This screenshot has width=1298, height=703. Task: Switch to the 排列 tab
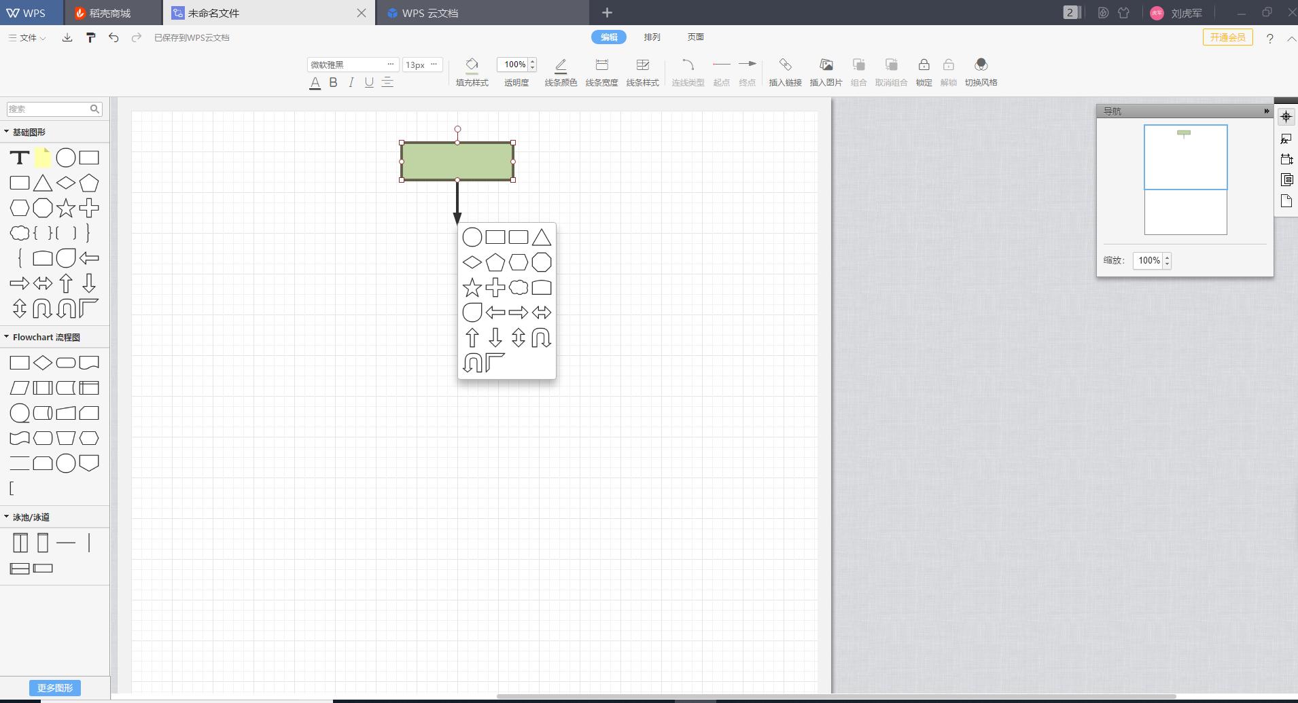coord(652,37)
